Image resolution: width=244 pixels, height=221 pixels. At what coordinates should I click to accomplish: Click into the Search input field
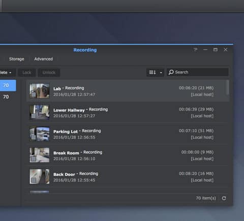[198, 72]
